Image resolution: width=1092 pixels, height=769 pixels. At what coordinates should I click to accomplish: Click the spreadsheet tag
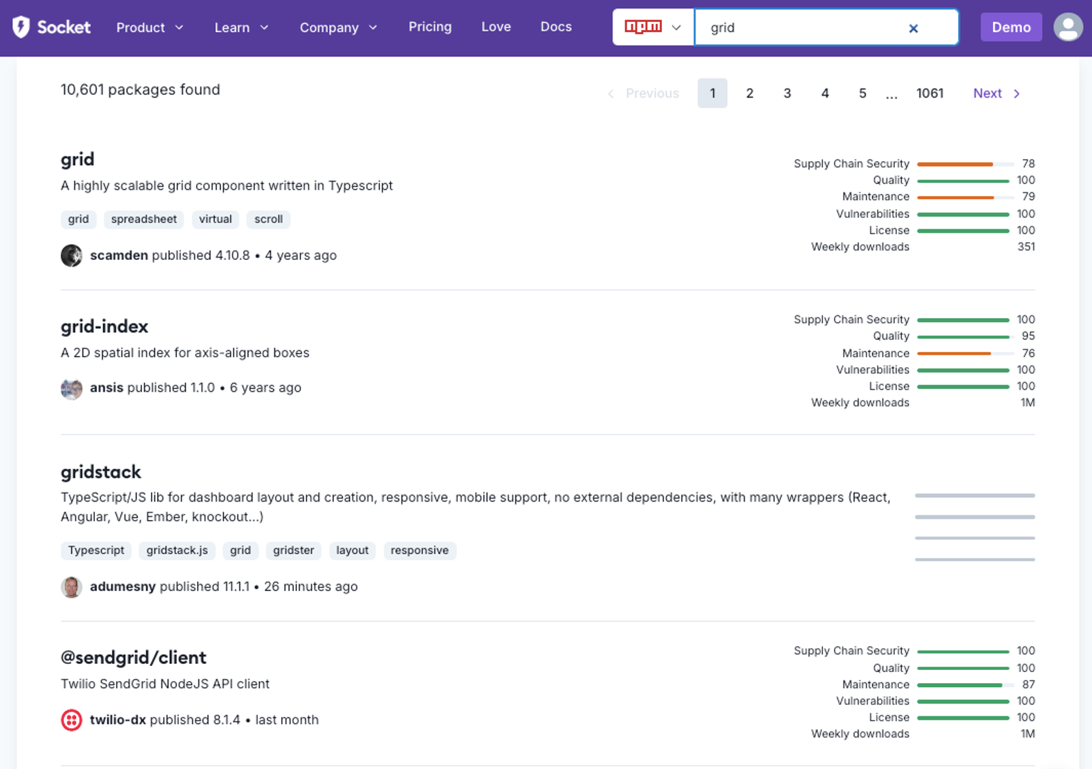click(x=144, y=219)
